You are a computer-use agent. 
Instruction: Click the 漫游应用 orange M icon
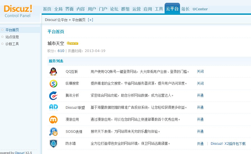tap(53, 120)
